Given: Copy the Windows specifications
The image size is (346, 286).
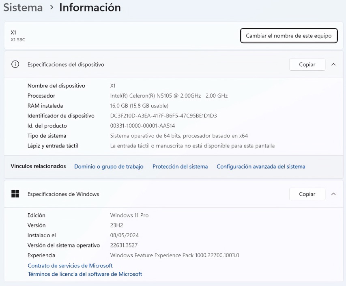Looking at the screenshot, I should tap(307, 194).
